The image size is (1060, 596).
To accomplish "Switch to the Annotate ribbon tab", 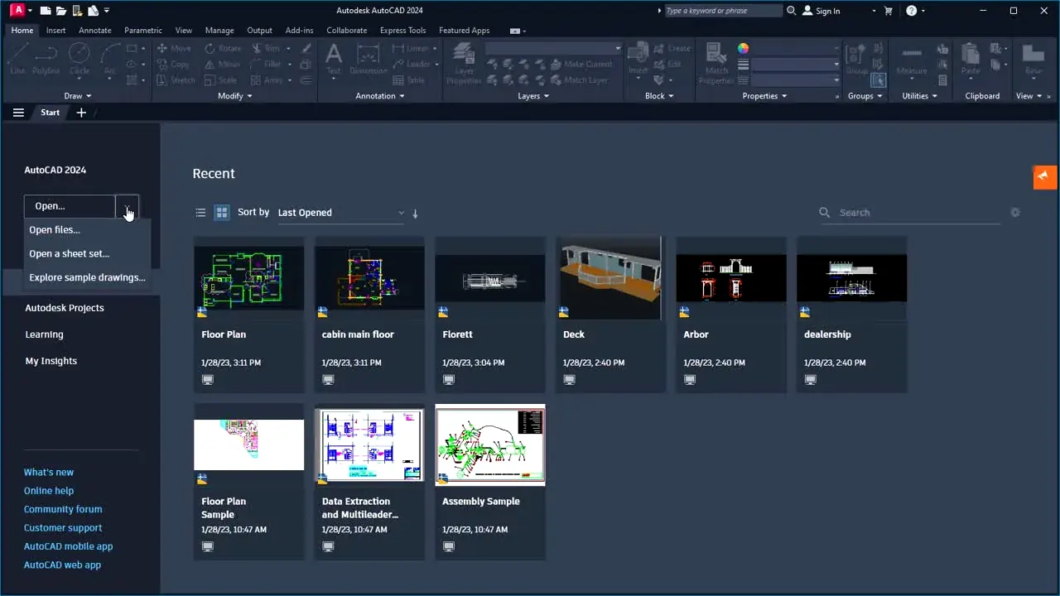I will point(94,30).
